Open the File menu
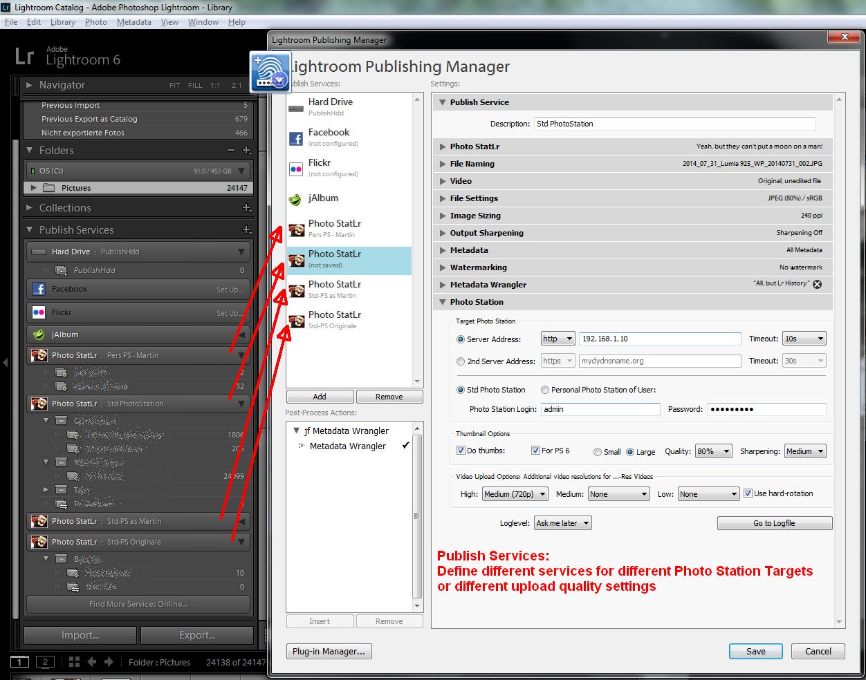Viewport: 866px width, 680px height. 11,22
